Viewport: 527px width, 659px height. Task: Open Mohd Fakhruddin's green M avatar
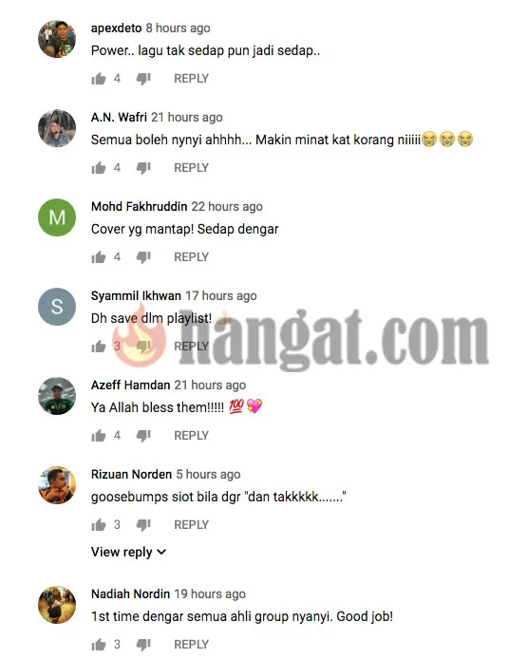(x=57, y=217)
